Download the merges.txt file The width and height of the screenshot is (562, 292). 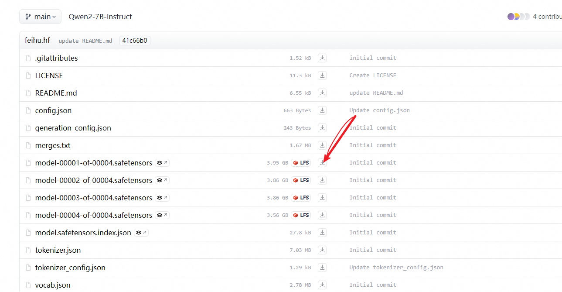[322, 145]
